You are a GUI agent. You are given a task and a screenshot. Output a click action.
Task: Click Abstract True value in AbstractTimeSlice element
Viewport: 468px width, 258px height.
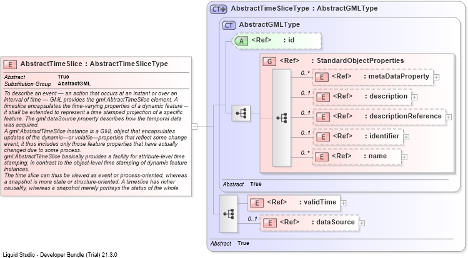click(x=63, y=77)
